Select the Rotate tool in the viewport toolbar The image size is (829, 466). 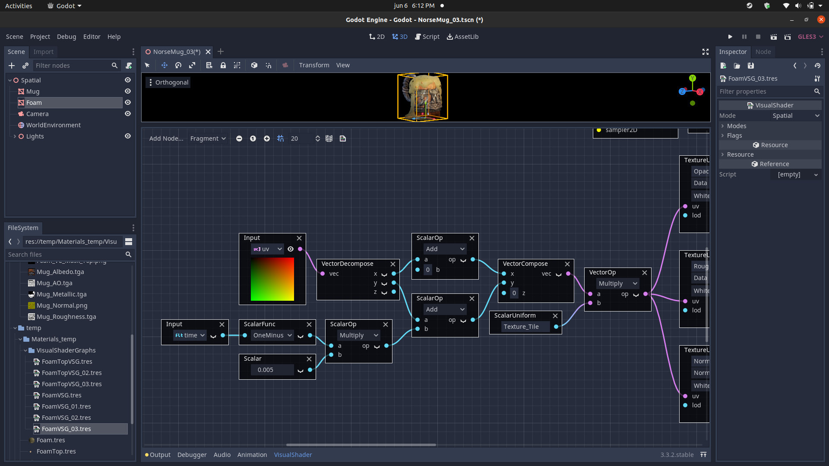pos(178,65)
